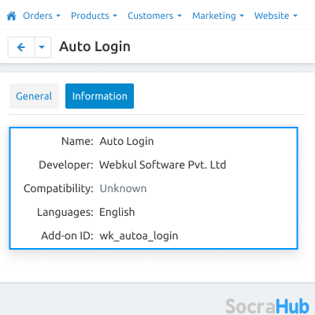Click the back arrow button

pos(21,47)
